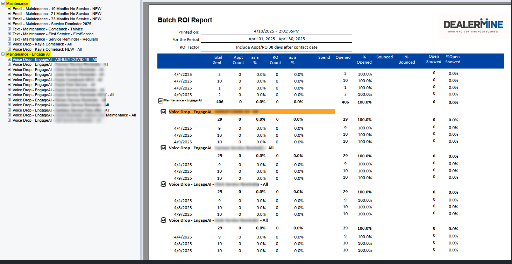Select Text - Maintenance - Comeback - ThinIce
This screenshot has height=264, width=512.
tap(48, 29)
